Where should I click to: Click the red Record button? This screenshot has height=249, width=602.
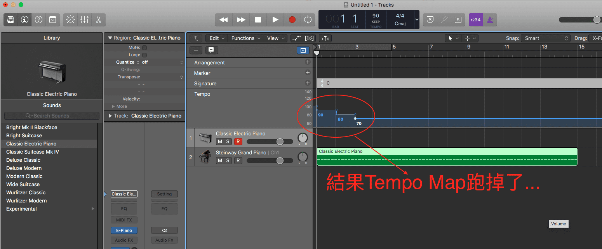(x=292, y=20)
